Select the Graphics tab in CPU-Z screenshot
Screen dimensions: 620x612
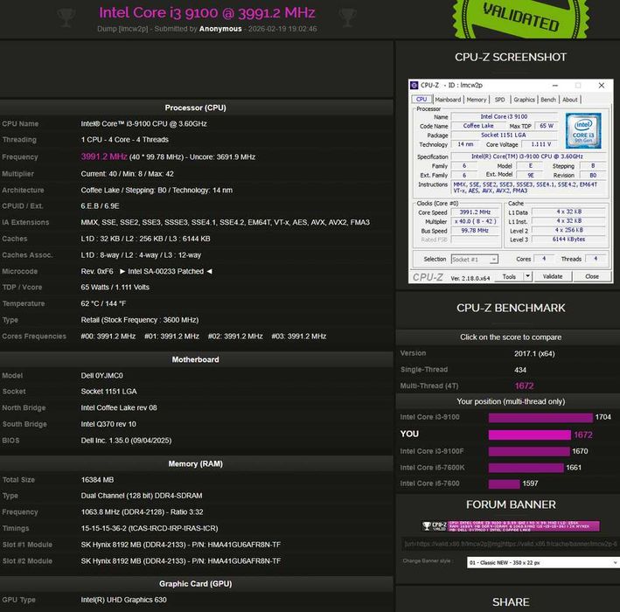[524, 100]
